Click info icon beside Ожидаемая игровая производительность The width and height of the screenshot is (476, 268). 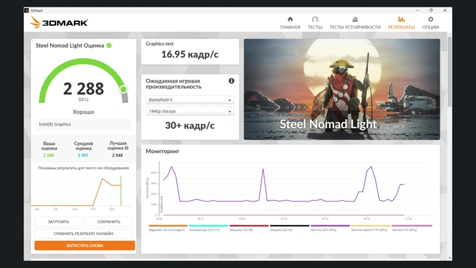[231, 81]
